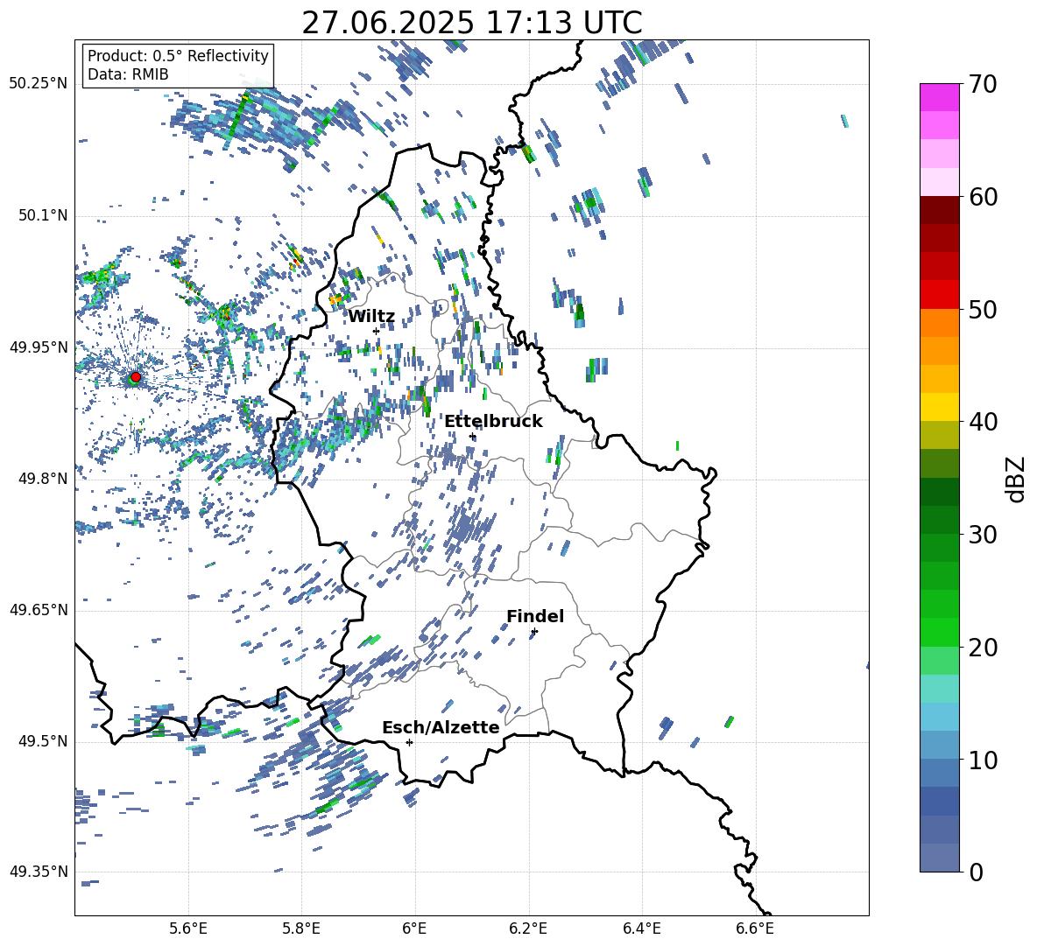Click the 6°E longitude label
Screen dimensions: 1037x946
point(414,928)
